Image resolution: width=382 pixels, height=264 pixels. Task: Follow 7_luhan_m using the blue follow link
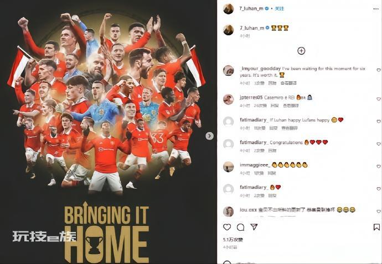coord(280,8)
